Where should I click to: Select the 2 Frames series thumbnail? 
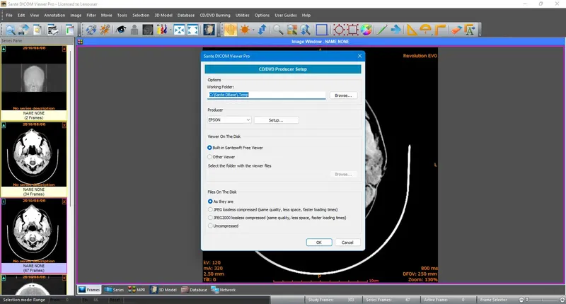[33, 83]
